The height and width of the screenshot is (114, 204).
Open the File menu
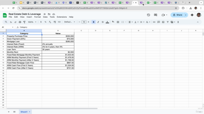(10, 17)
